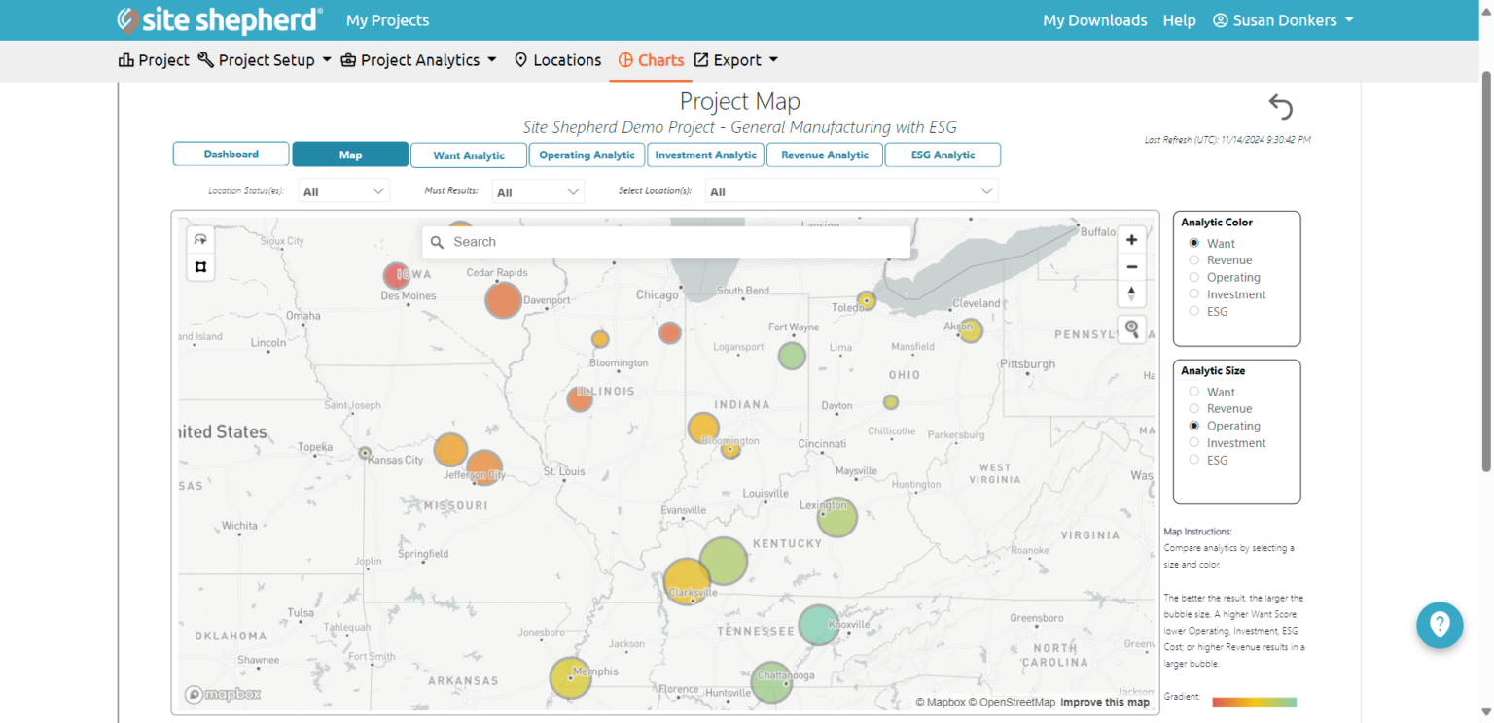Click the green bubble at Chattanooga

771,682
